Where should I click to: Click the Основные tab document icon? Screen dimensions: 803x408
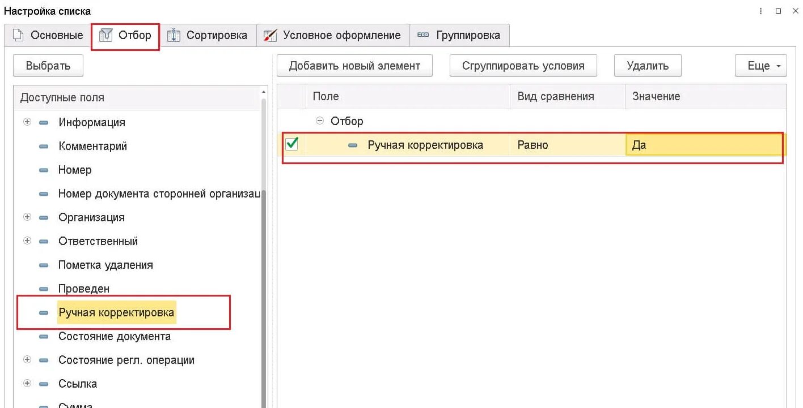click(19, 36)
